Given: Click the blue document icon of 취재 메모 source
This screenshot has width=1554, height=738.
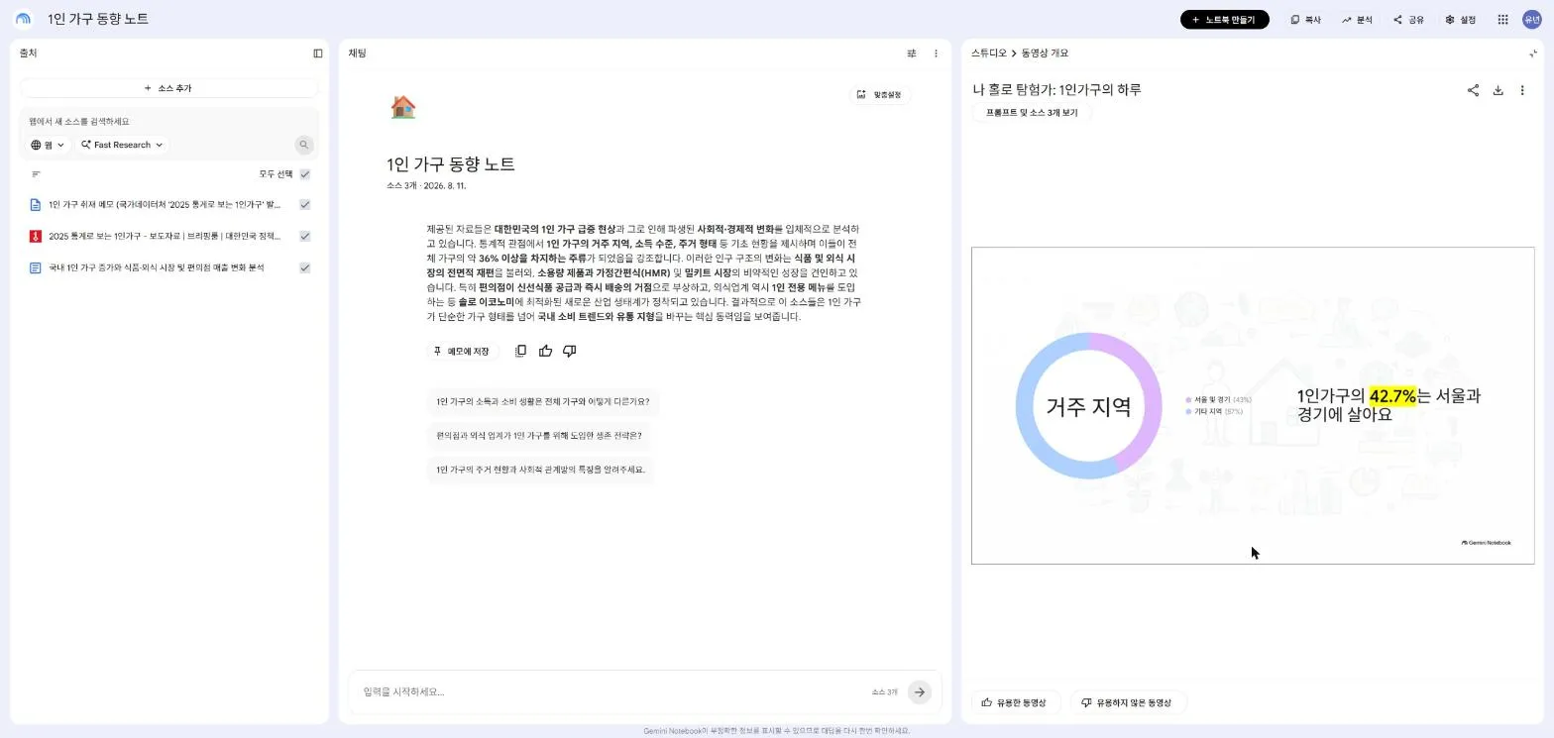Looking at the screenshot, I should click(36, 205).
